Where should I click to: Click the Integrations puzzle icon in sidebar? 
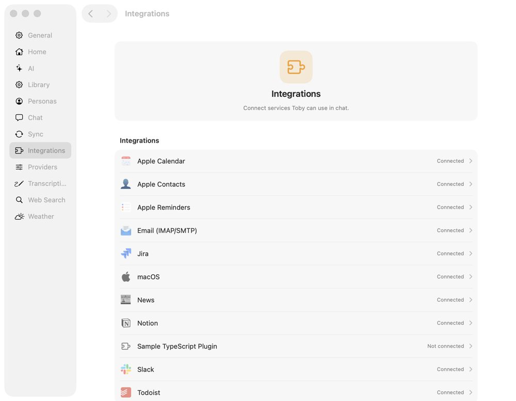point(19,150)
